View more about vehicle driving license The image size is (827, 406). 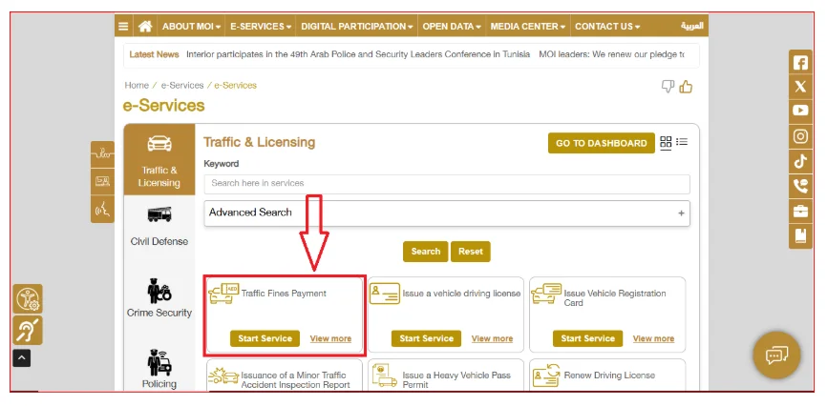click(492, 338)
